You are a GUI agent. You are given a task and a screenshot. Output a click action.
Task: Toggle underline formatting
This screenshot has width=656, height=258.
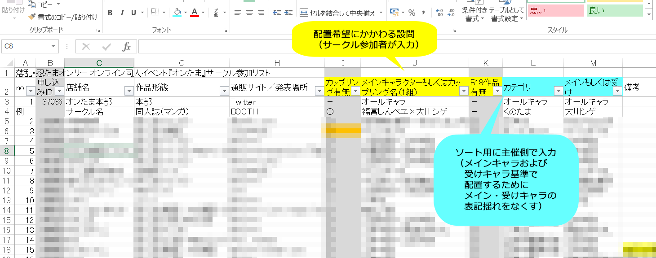pos(133,13)
